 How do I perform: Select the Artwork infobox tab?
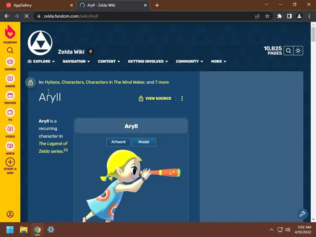point(118,142)
